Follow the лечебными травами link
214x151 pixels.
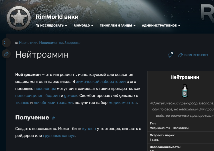[x=53, y=103]
